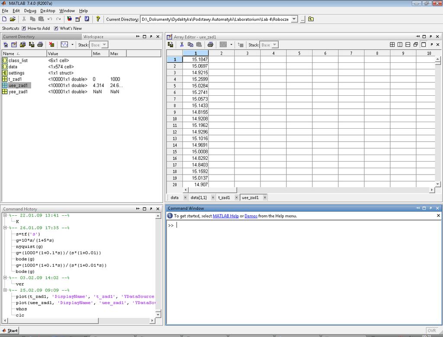Select the settings variable in Workspace
443x337 pixels.
point(16,73)
